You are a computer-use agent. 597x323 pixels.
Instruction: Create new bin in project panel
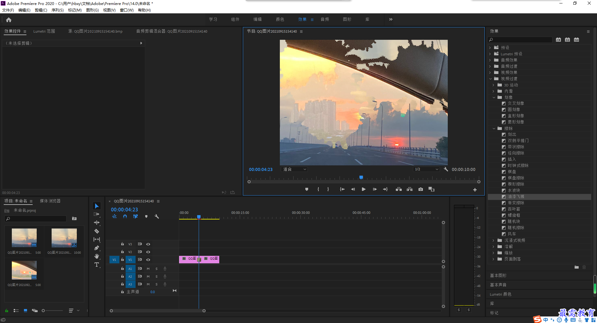tap(74, 219)
